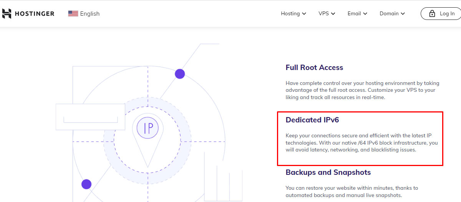Expand the VPS menu
The image size is (461, 202).
[327, 13]
